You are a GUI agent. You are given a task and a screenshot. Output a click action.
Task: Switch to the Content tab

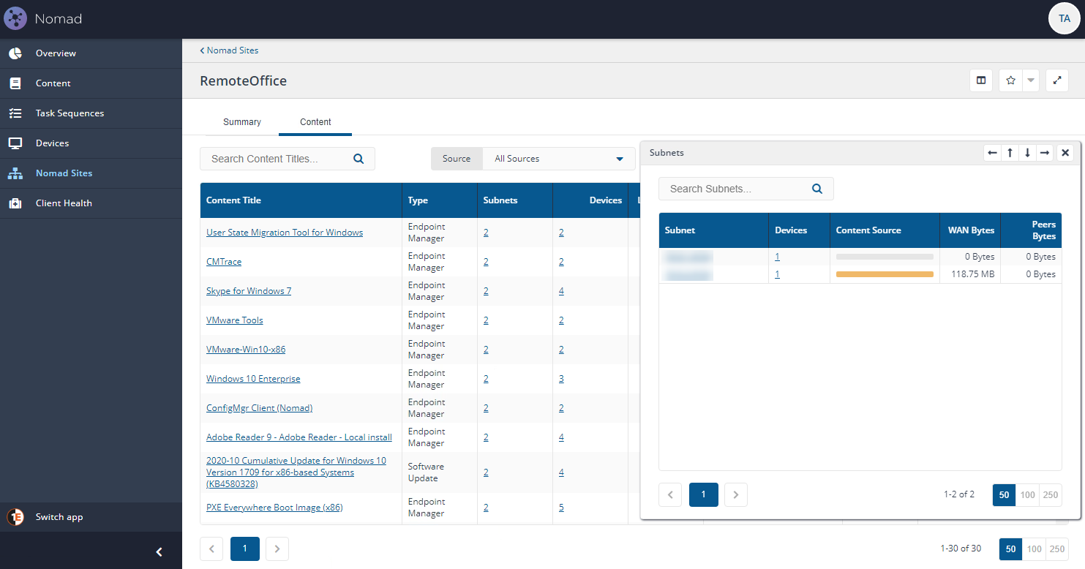coord(315,122)
